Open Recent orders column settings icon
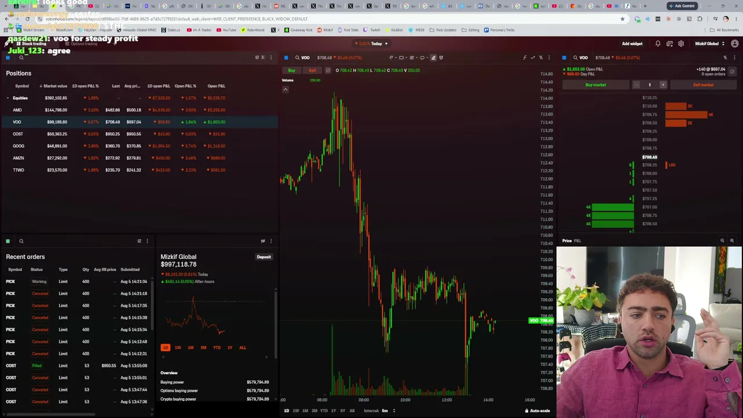This screenshot has width=743, height=418. point(139,241)
